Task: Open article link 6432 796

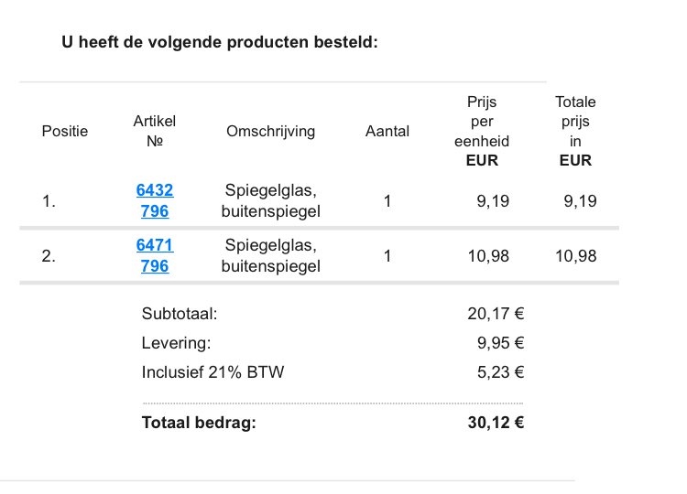Action: click(155, 200)
